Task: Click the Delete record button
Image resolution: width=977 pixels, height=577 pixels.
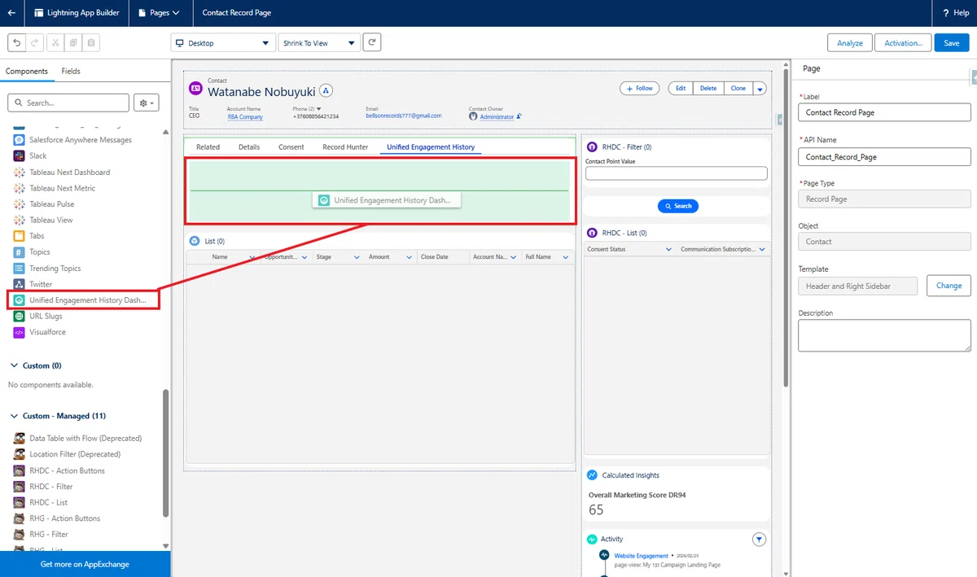Action: tap(708, 88)
